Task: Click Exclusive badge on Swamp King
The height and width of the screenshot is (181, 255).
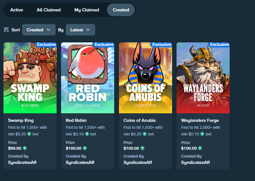Action: click(46, 45)
